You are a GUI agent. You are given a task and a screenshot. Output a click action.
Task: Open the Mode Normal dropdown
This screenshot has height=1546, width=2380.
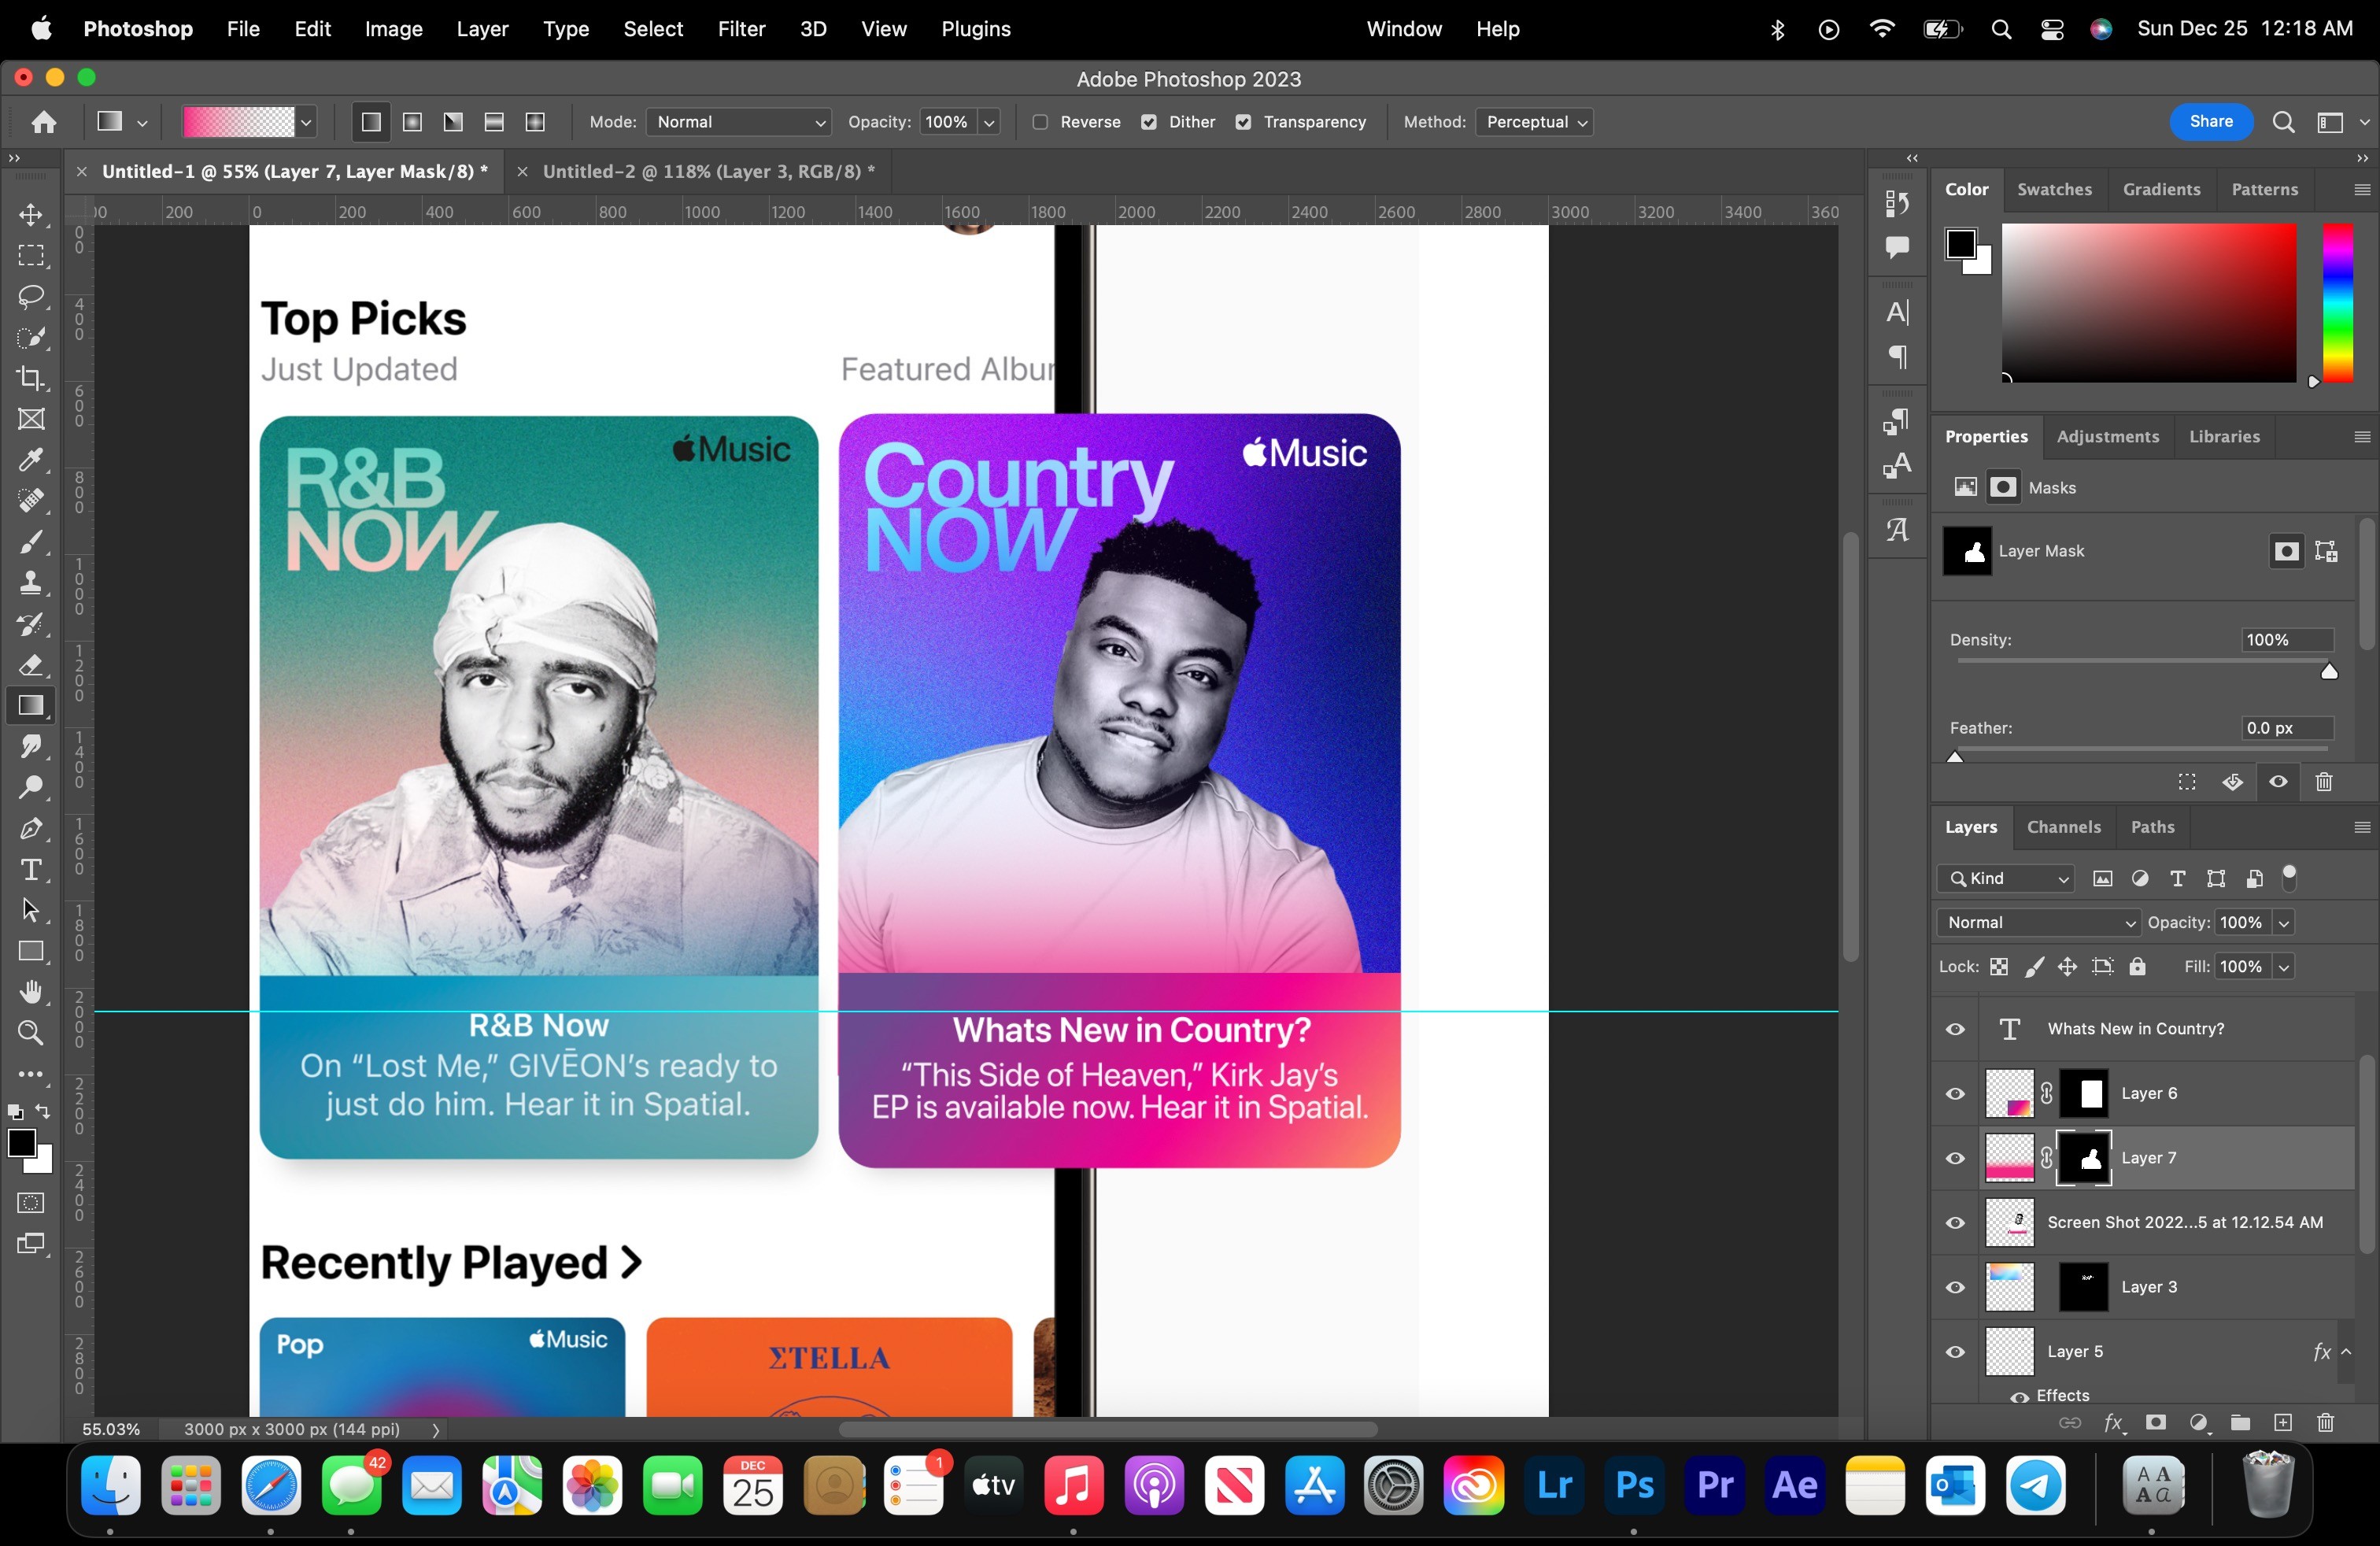[739, 122]
